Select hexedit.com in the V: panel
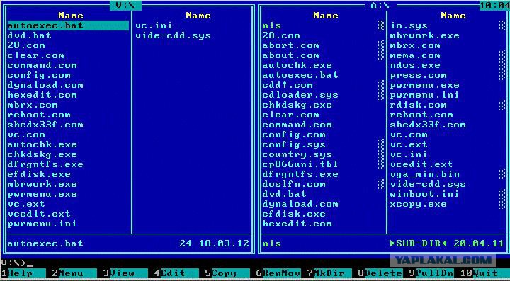 coord(42,95)
